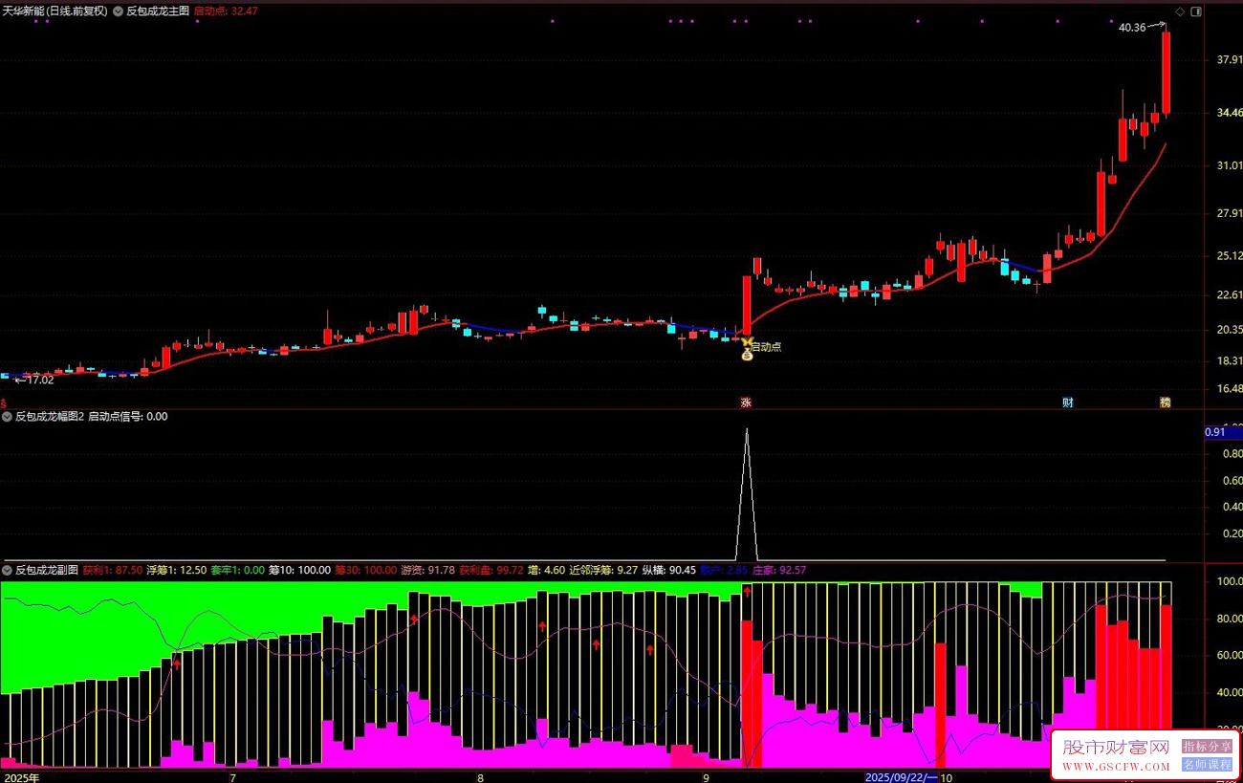The image size is (1243, 783).
Task: Click the 财 event marker below chart
Action: (x=1068, y=402)
